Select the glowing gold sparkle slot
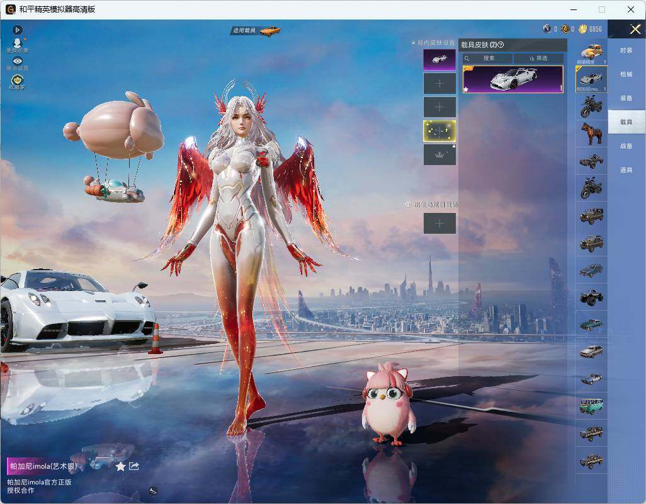 click(x=439, y=130)
